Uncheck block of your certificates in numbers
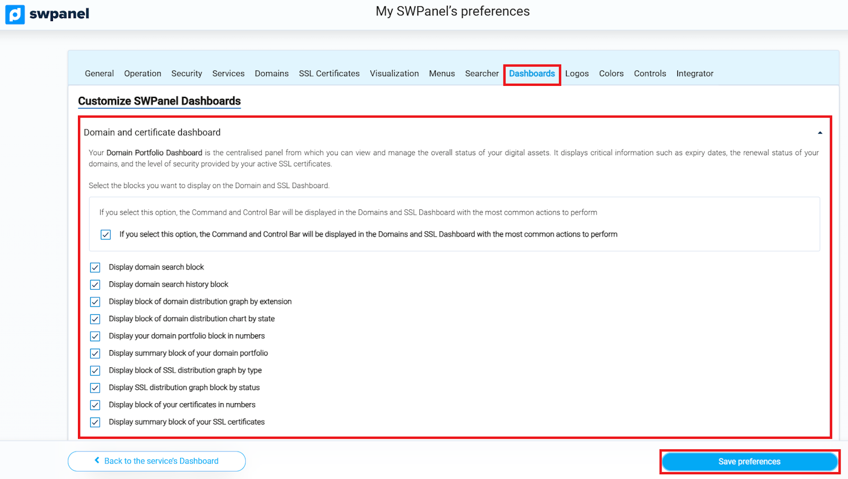 coord(95,405)
